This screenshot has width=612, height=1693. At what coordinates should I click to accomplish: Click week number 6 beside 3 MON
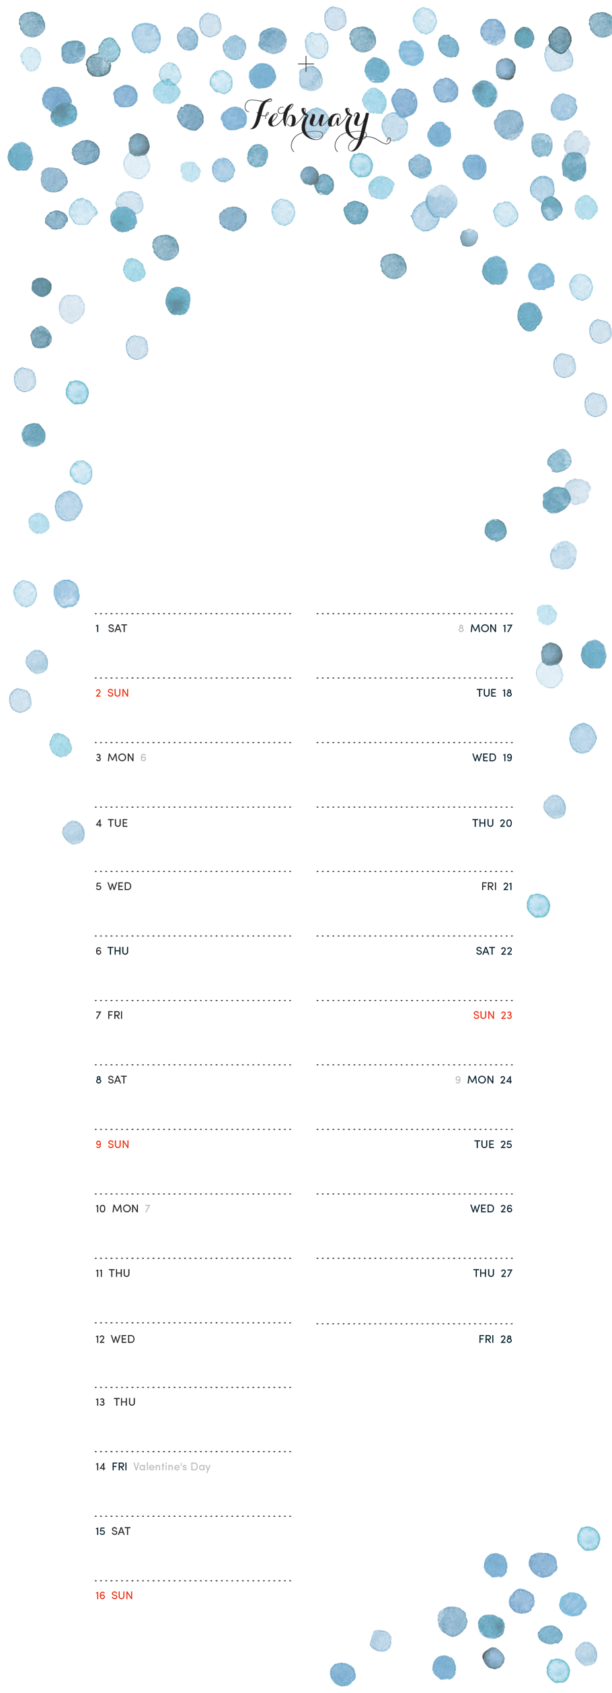pyautogui.click(x=143, y=757)
